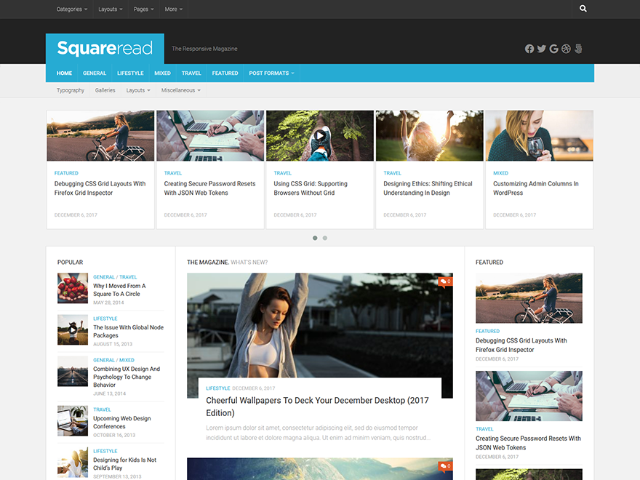Open the Google Plus profile icon
This screenshot has height=480, width=640.
(x=554, y=49)
